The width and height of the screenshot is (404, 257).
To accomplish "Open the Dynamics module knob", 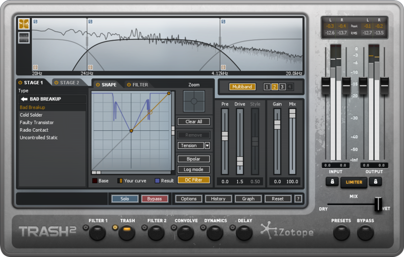I will coord(215,233).
